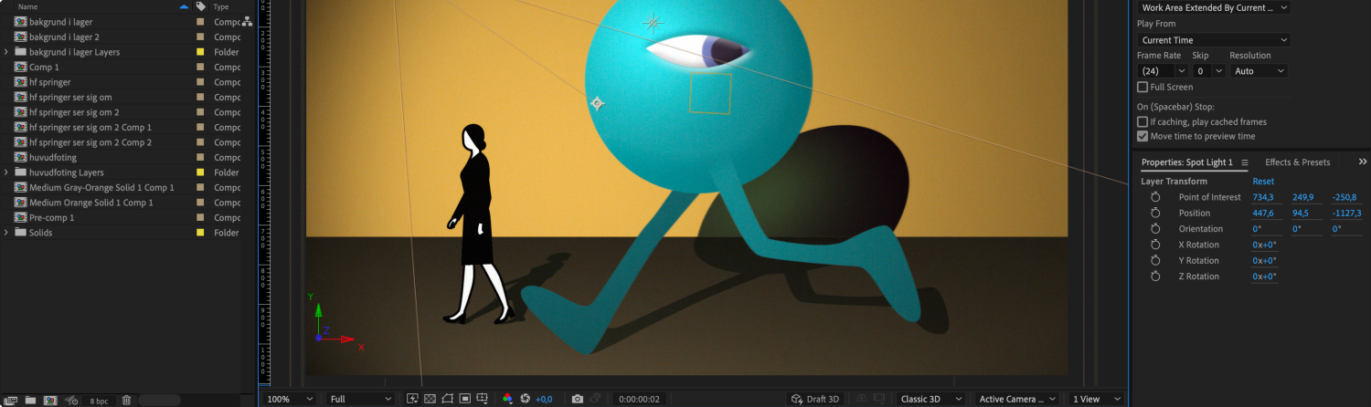Click the 8 bpc color depth setting
Image resolution: width=1371 pixels, height=407 pixels.
(99, 401)
